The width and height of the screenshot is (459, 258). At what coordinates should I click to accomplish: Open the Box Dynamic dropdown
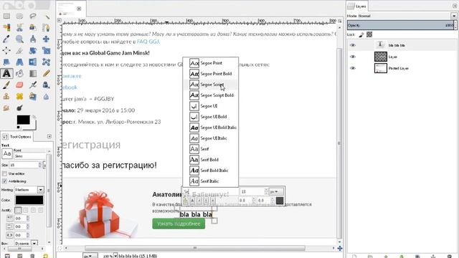pyautogui.click(x=34, y=244)
